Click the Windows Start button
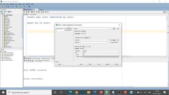Image resolution: width=169 pixels, height=95 pixels. pyautogui.click(x=3, y=92)
